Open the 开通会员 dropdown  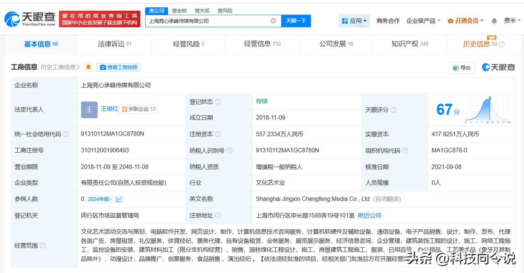[466, 21]
